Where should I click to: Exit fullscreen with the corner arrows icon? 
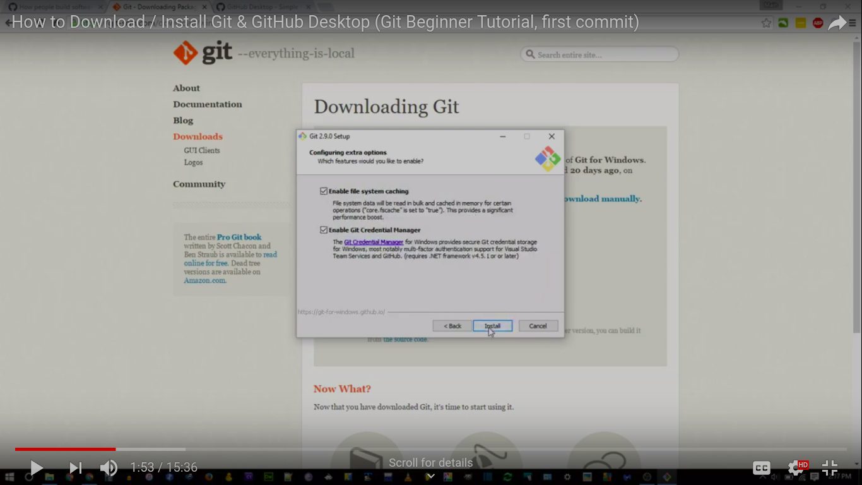[829, 467]
